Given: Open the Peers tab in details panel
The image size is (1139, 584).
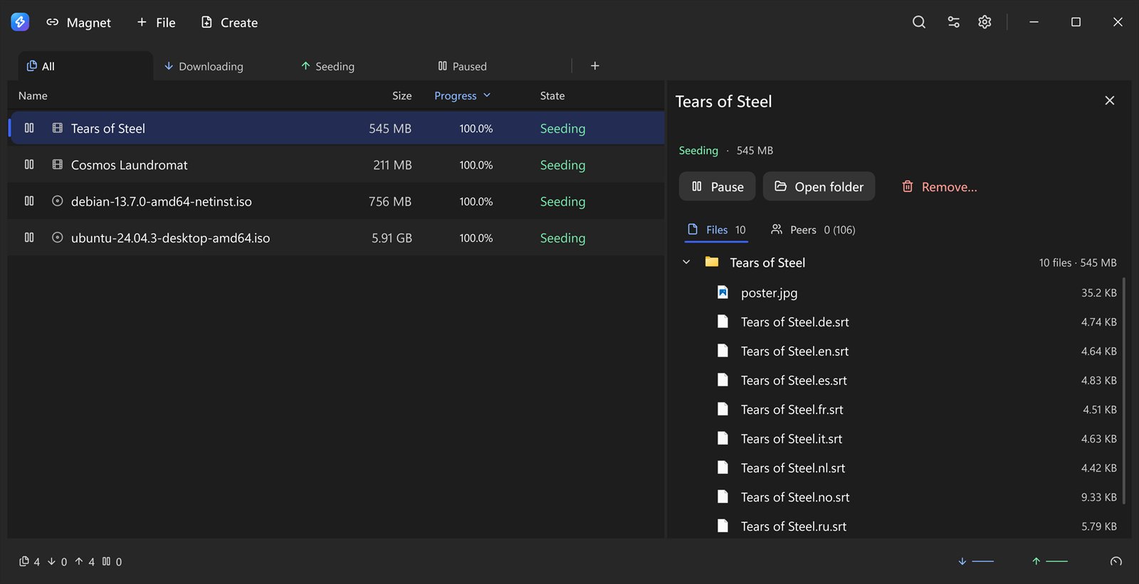Looking at the screenshot, I should pyautogui.click(x=813, y=230).
